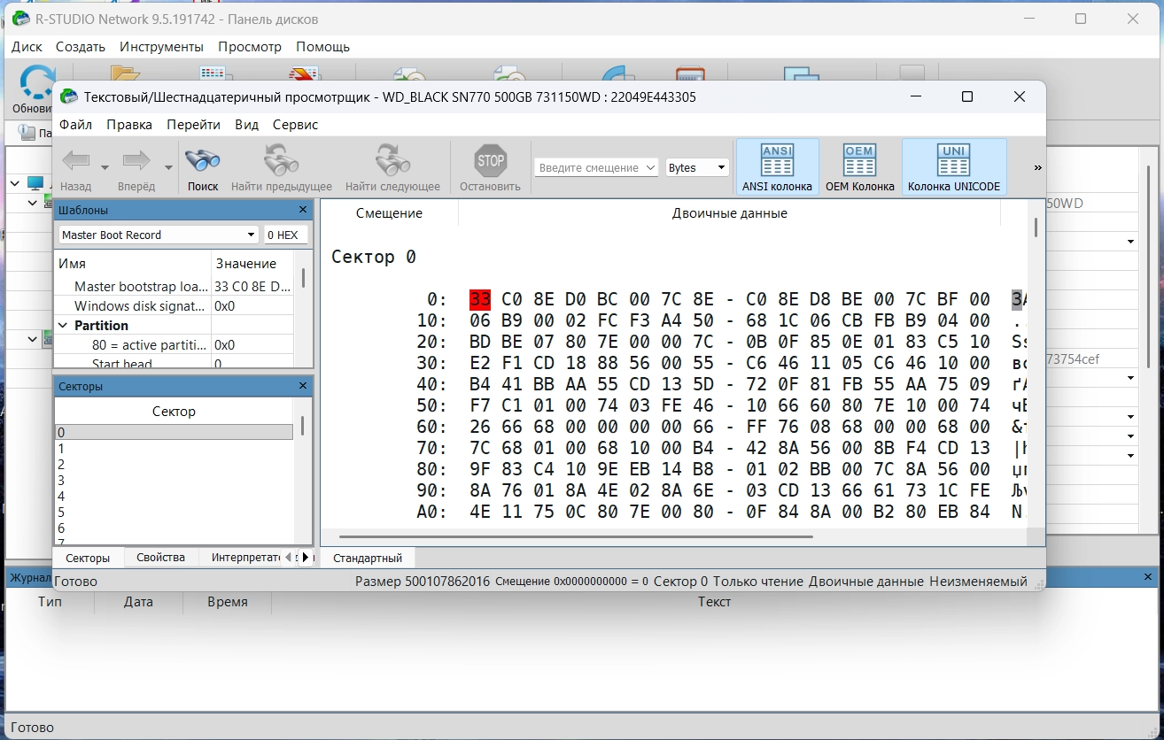Click the Тип log column header
The width and height of the screenshot is (1164, 740).
point(50,602)
